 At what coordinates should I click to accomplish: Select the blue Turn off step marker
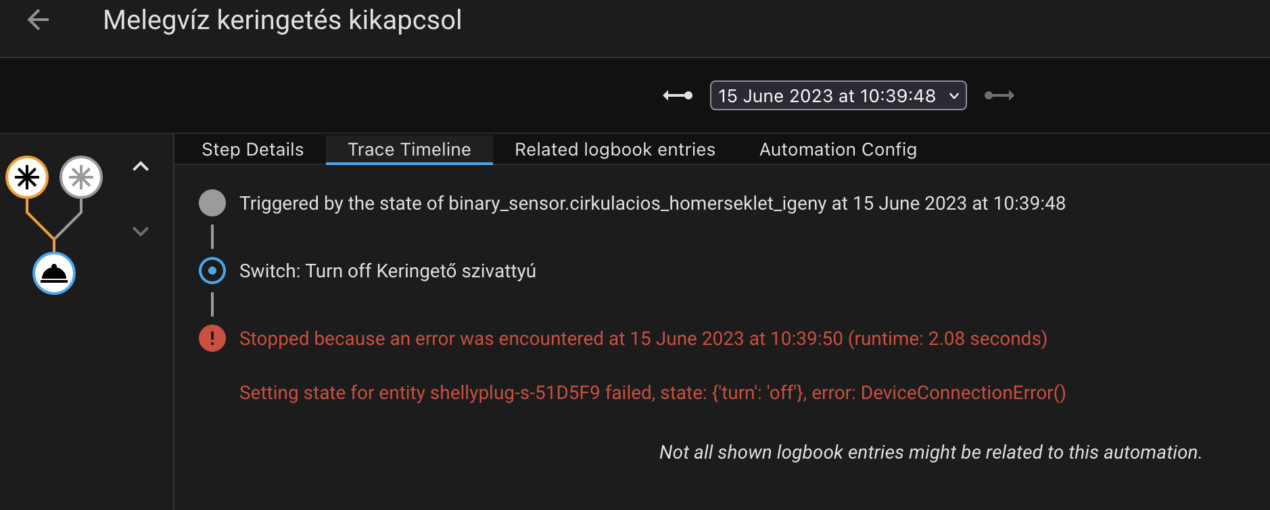click(212, 271)
